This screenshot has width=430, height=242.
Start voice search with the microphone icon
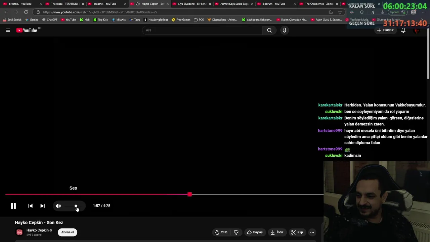point(285,30)
